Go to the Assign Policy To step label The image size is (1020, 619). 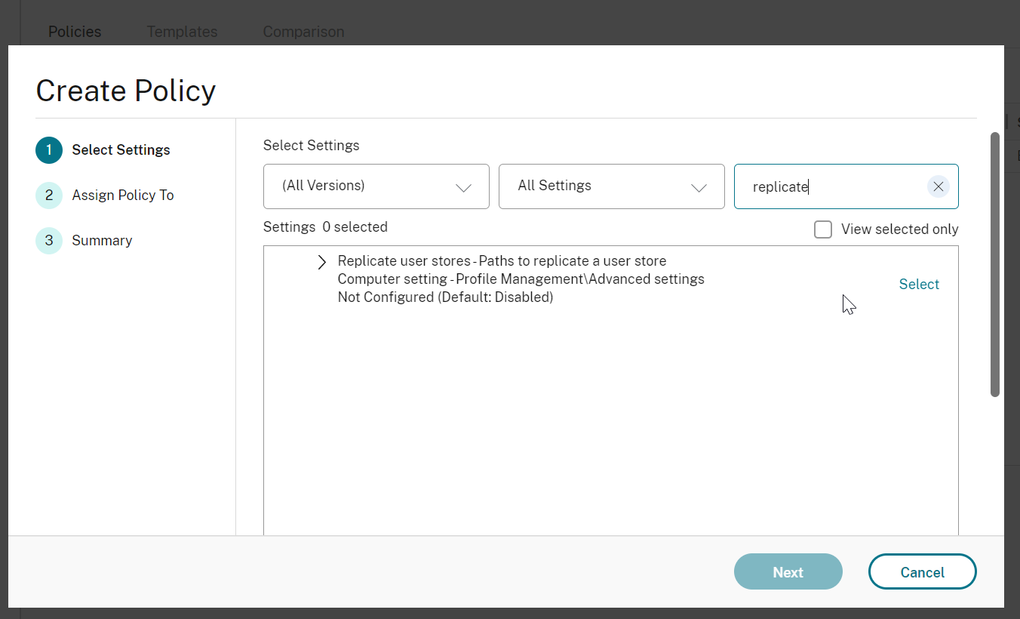click(123, 196)
